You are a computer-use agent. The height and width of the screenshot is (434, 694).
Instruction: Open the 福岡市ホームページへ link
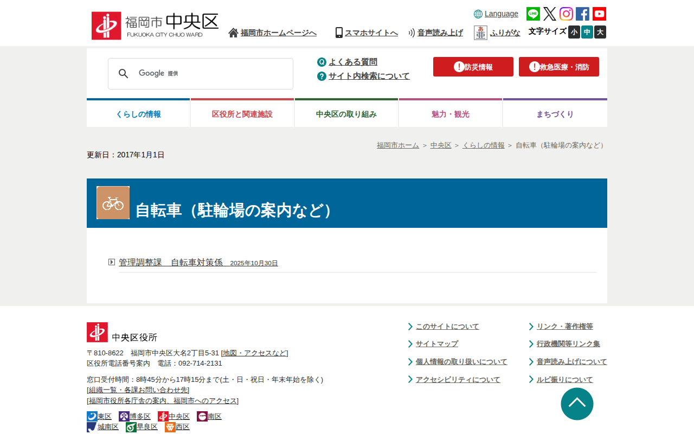coord(279,33)
